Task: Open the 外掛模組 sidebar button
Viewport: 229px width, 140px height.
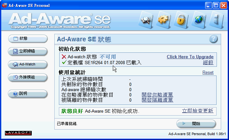Action: (x=28, y=77)
